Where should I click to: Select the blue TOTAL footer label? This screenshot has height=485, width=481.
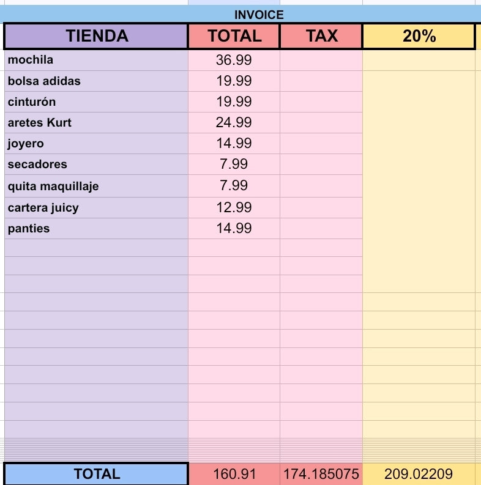[96, 474]
